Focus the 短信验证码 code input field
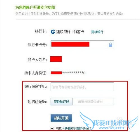140x132 pixels. [x=93, y=102]
